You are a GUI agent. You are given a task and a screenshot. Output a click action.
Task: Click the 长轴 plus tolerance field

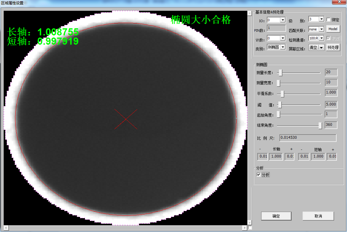click(289, 157)
